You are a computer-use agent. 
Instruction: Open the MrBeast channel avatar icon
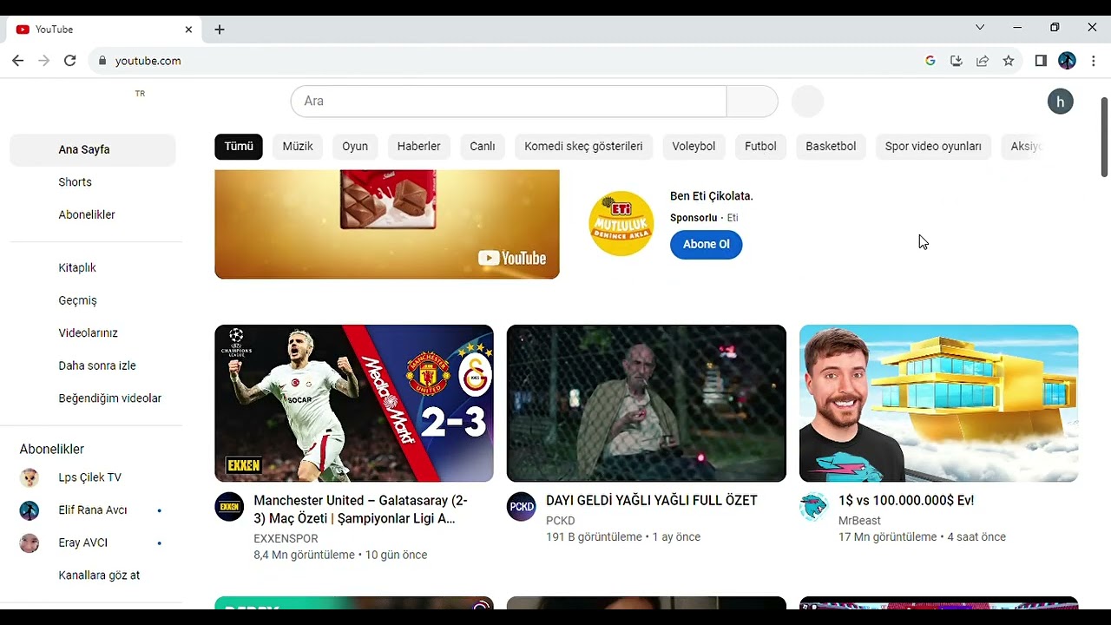[x=814, y=507]
